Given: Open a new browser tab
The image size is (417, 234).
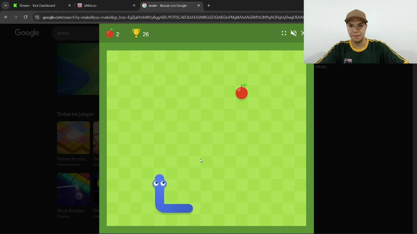Looking at the screenshot, I should [209, 6].
